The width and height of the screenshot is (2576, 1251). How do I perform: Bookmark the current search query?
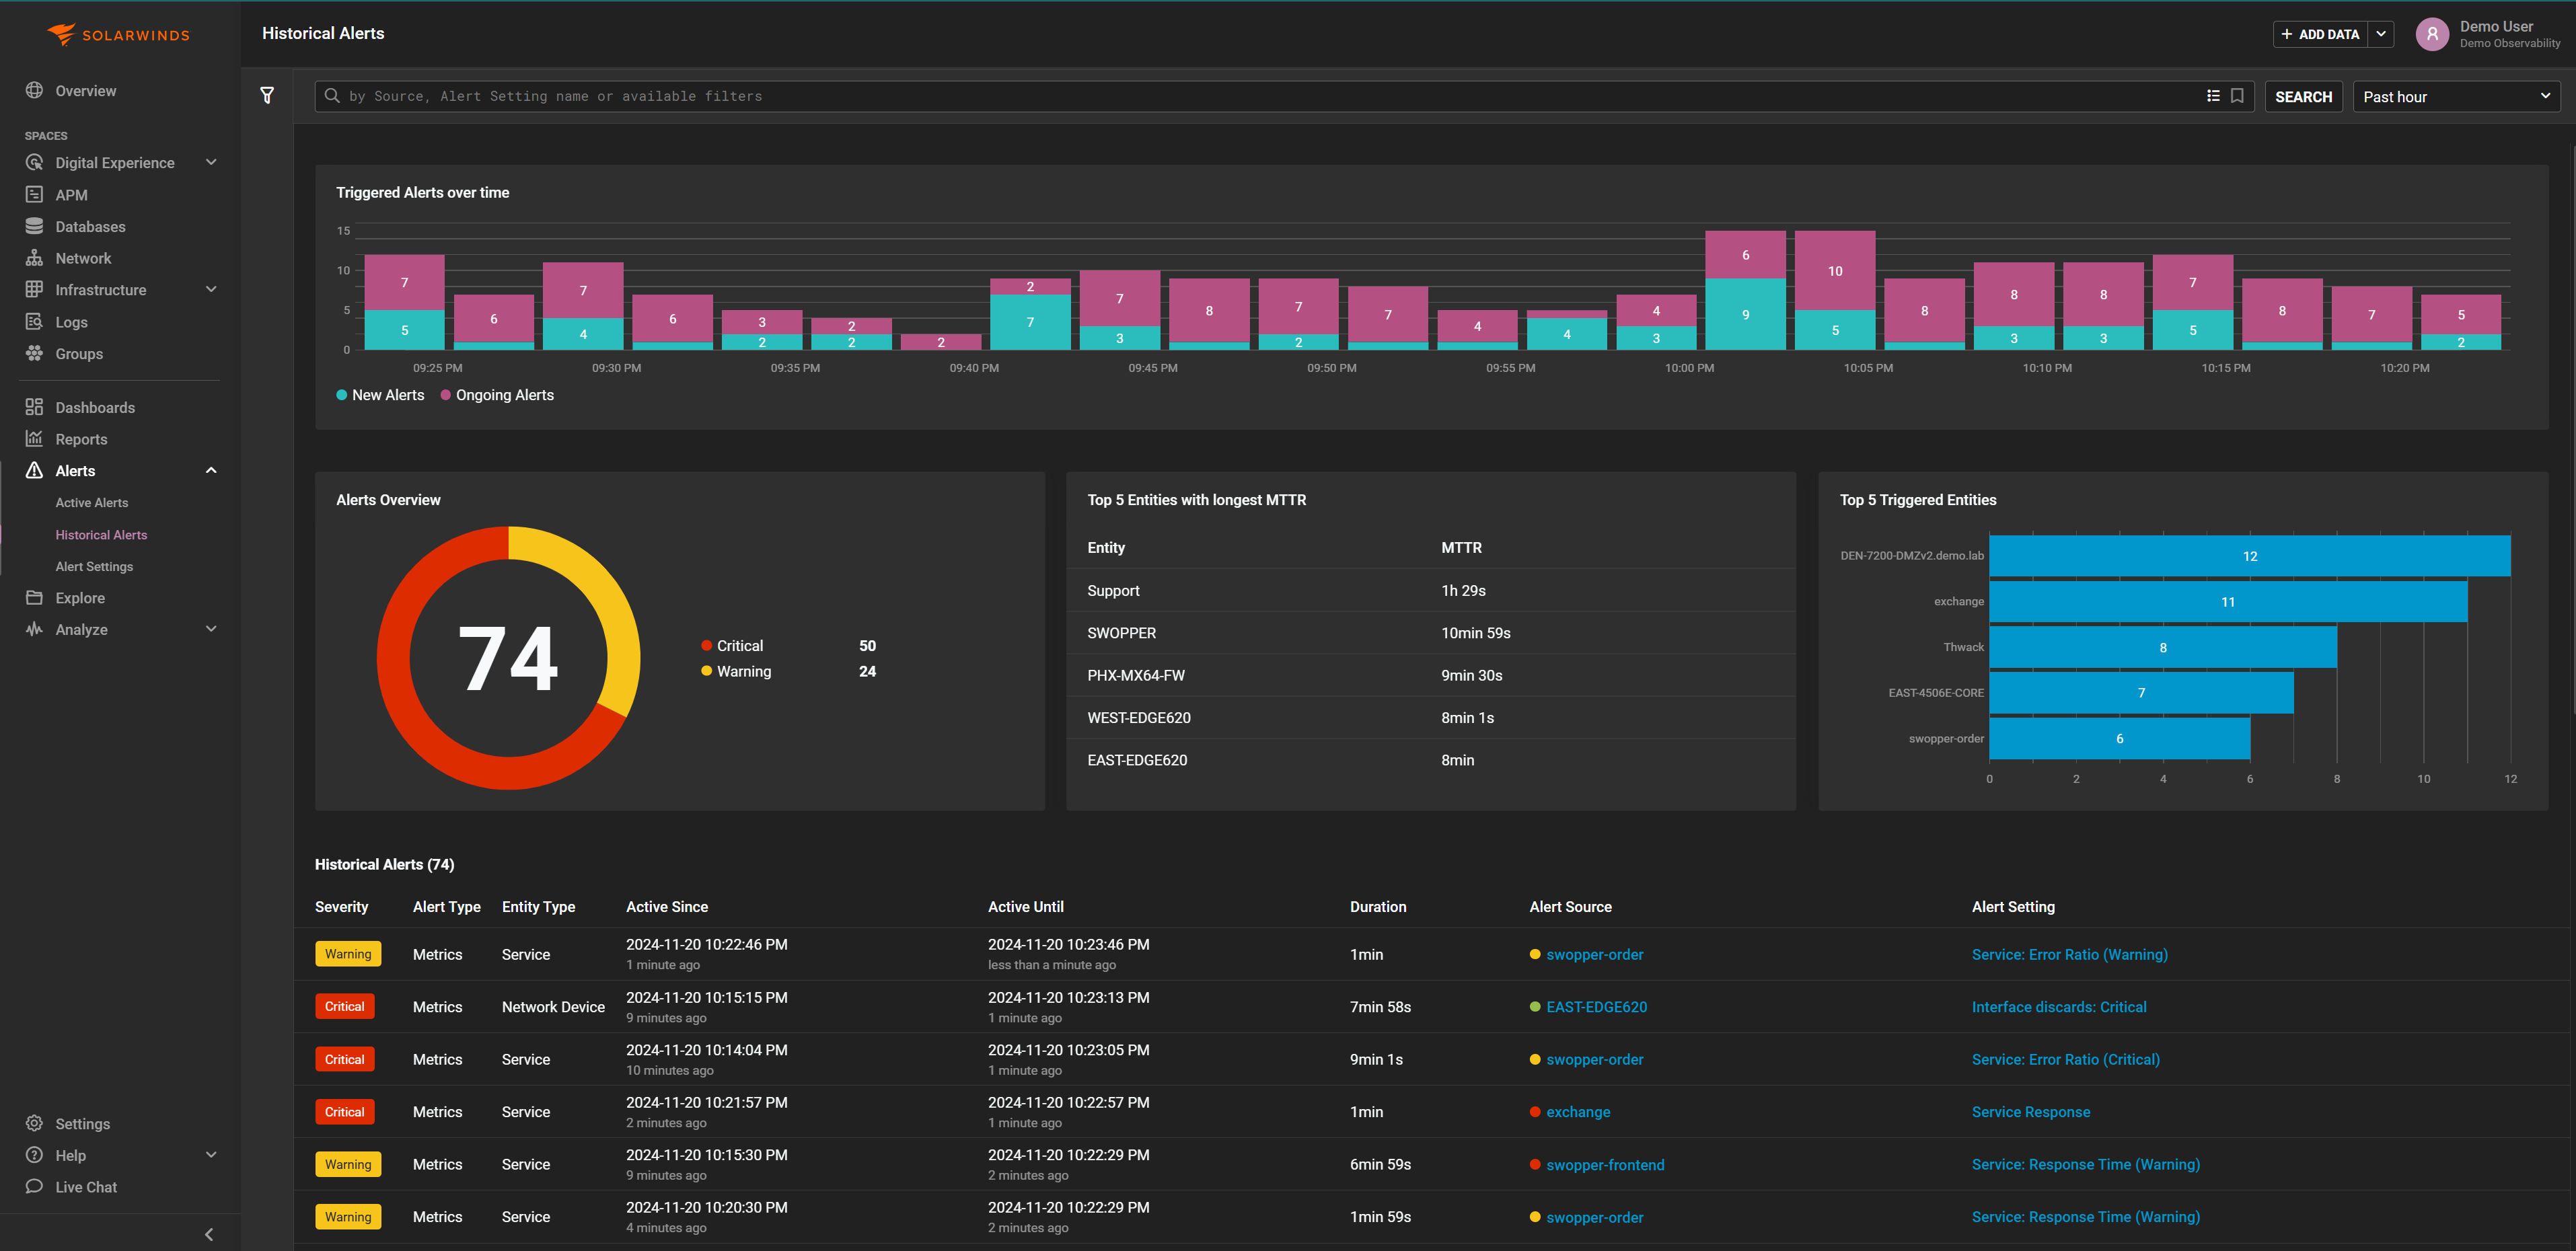click(2238, 95)
